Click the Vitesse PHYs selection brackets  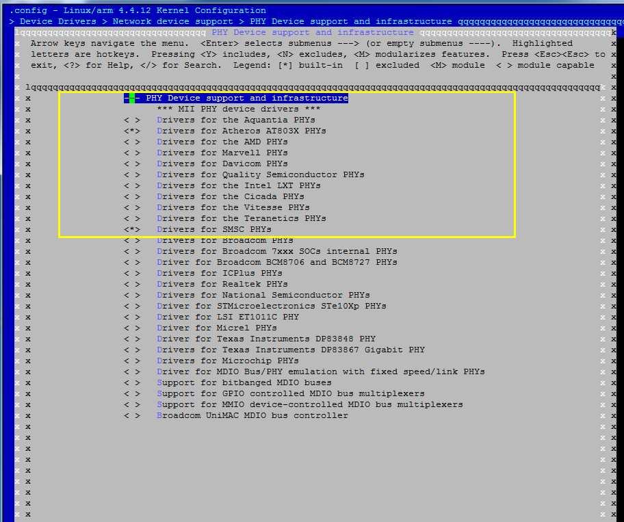pos(132,207)
